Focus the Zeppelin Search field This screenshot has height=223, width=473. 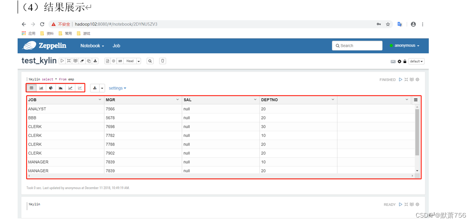[357, 46]
